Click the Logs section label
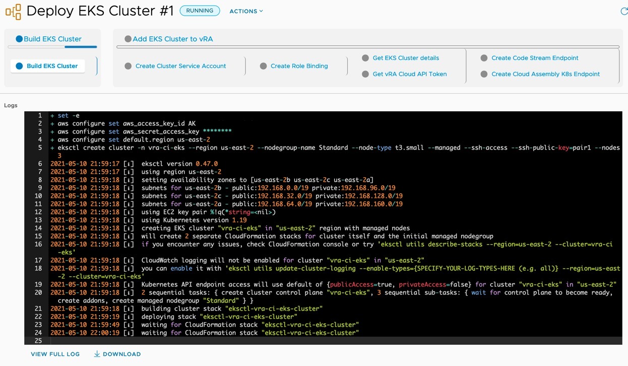This screenshot has width=628, height=366. [x=11, y=105]
